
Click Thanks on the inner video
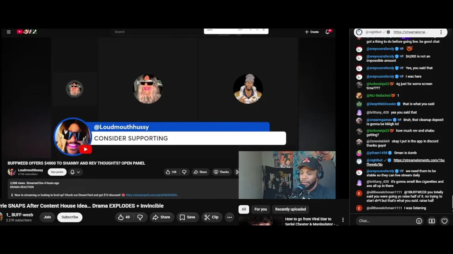click(x=221, y=172)
